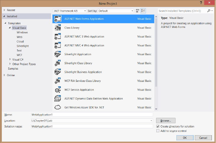Open the .NET Framework 4.5 dropdown
Screen dimensions: 216x143
70,11
